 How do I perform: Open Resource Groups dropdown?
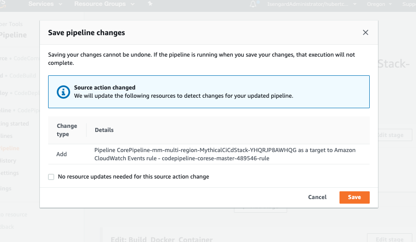point(104,4)
